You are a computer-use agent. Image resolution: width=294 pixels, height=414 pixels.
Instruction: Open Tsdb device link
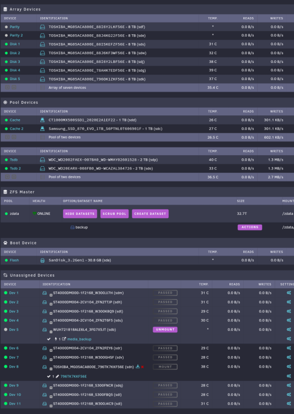[x=14, y=160]
